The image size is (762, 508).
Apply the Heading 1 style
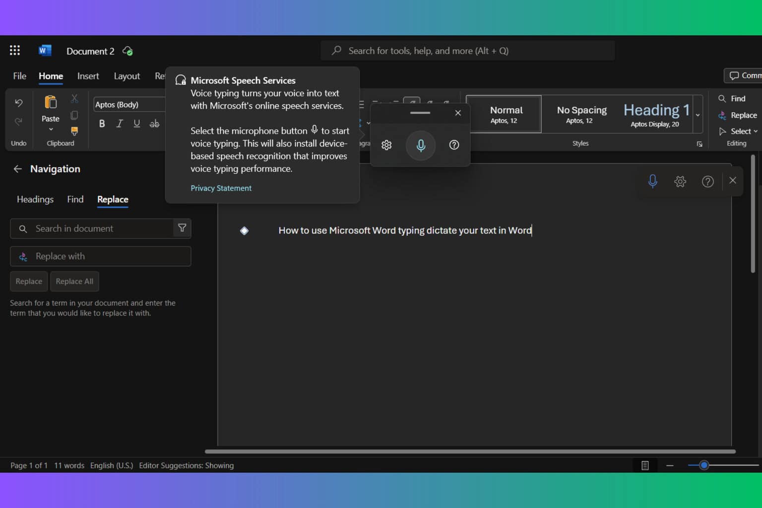tap(656, 114)
